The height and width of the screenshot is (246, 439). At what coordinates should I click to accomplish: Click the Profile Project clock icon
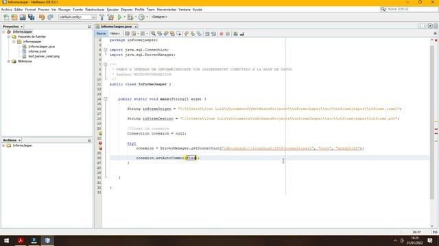point(142,17)
